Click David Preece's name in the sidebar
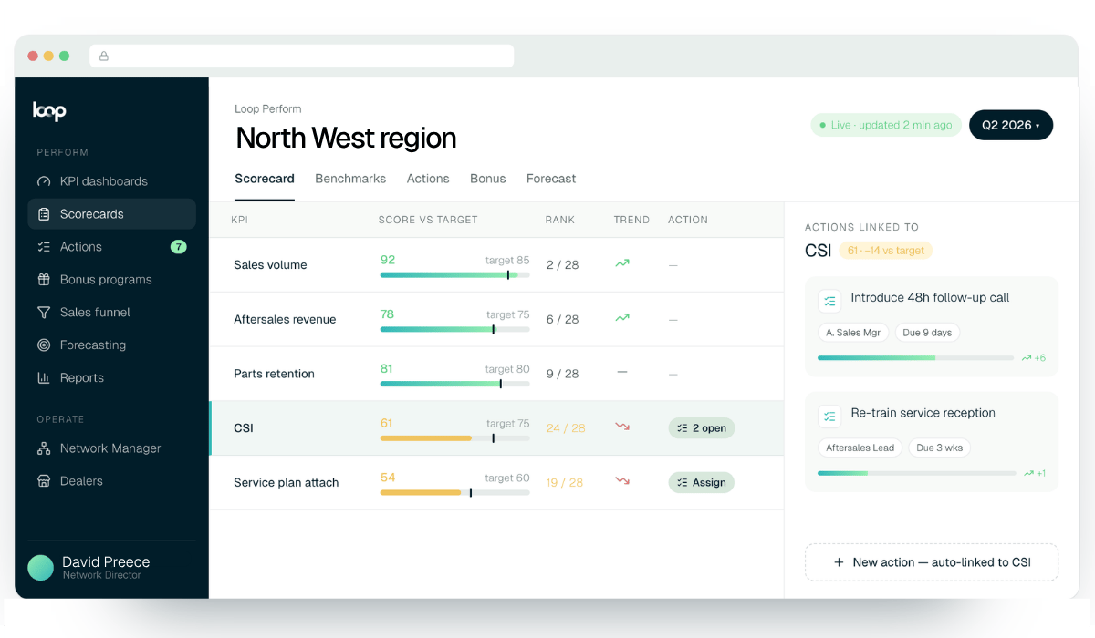Screen dimensions: 1095x638 pyautogui.click(x=106, y=562)
